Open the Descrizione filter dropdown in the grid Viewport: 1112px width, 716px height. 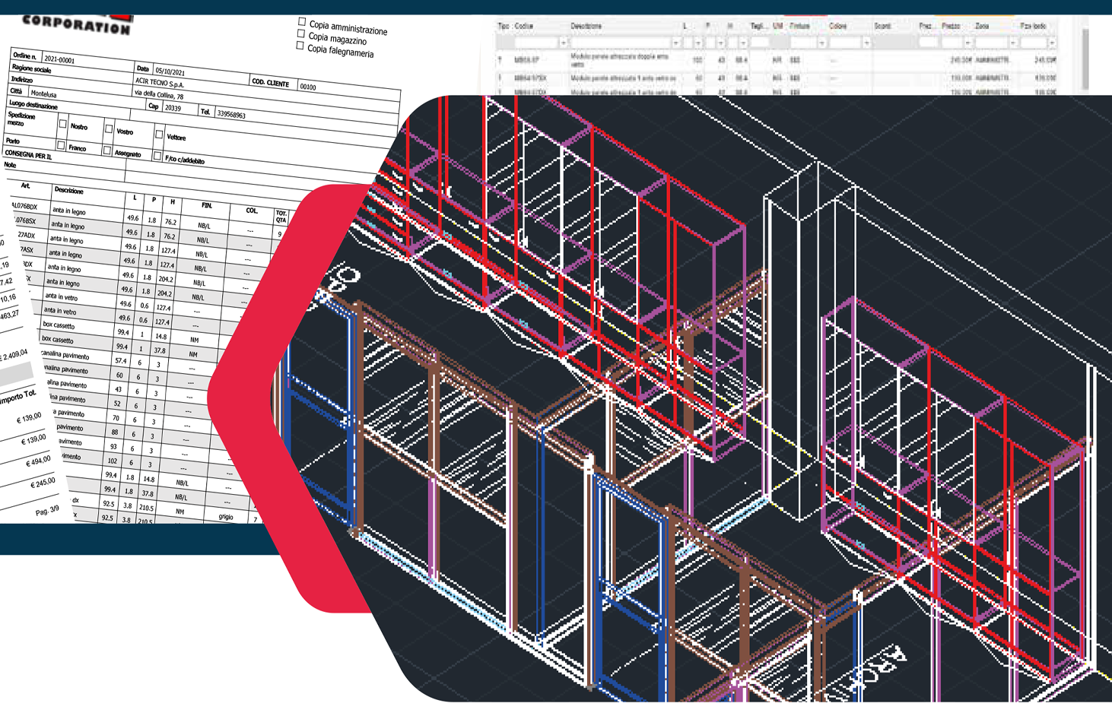(x=676, y=43)
